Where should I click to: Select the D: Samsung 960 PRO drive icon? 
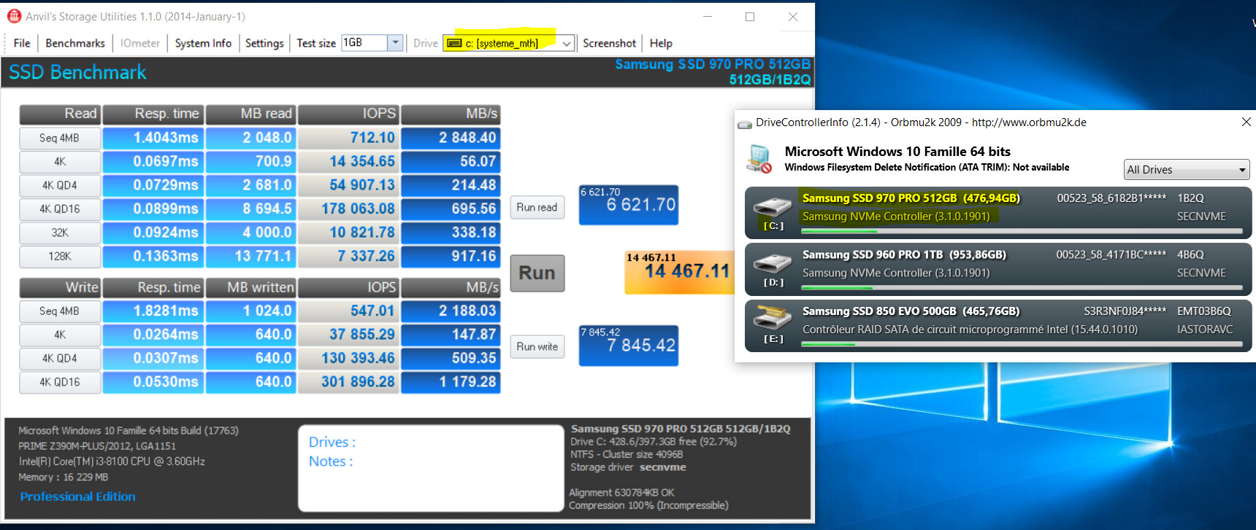[773, 263]
